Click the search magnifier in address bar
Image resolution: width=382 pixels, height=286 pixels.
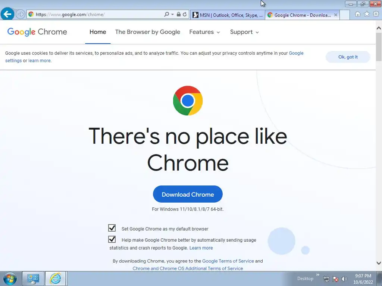167,15
